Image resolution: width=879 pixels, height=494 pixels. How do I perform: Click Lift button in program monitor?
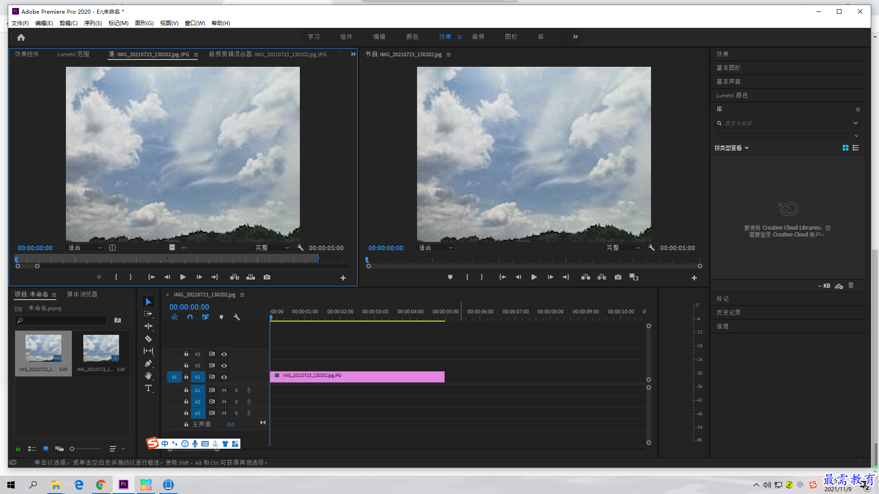pyautogui.click(x=586, y=277)
